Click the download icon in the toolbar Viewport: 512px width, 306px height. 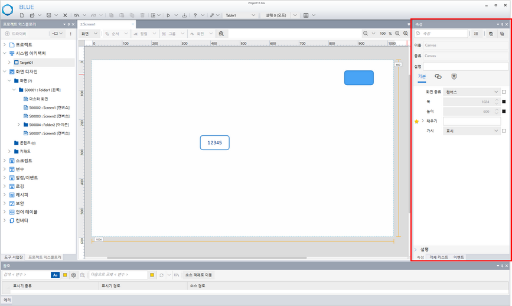point(184,15)
